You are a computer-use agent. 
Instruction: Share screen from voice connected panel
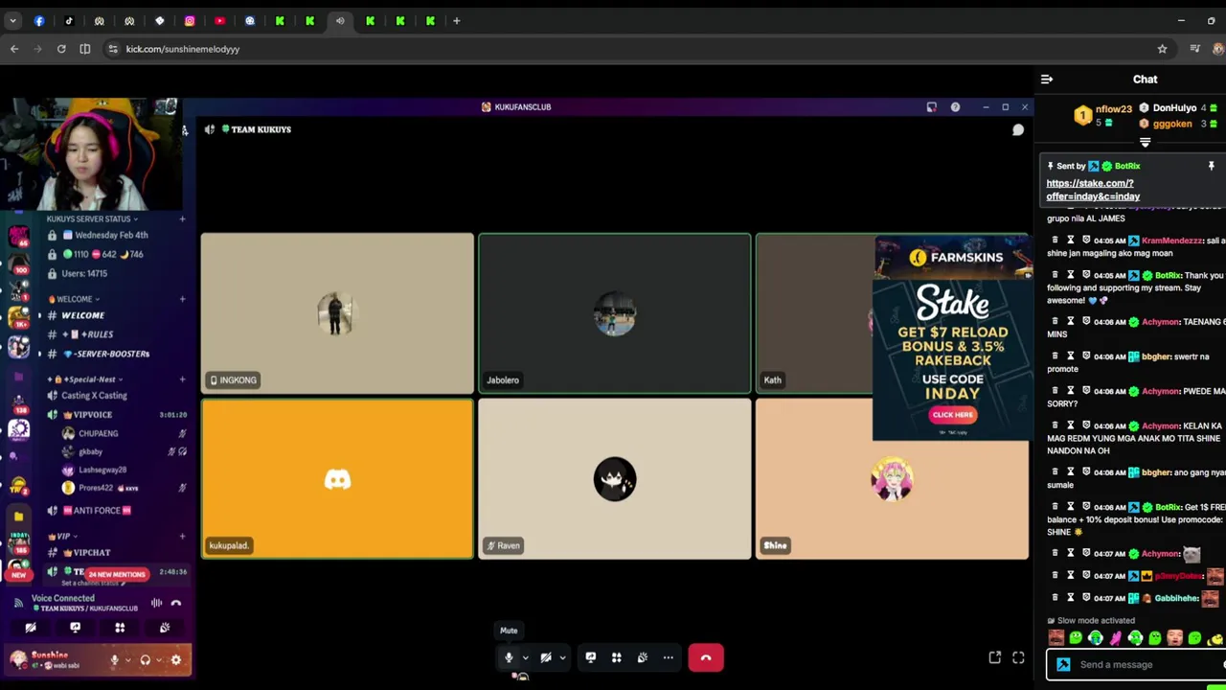point(75,628)
